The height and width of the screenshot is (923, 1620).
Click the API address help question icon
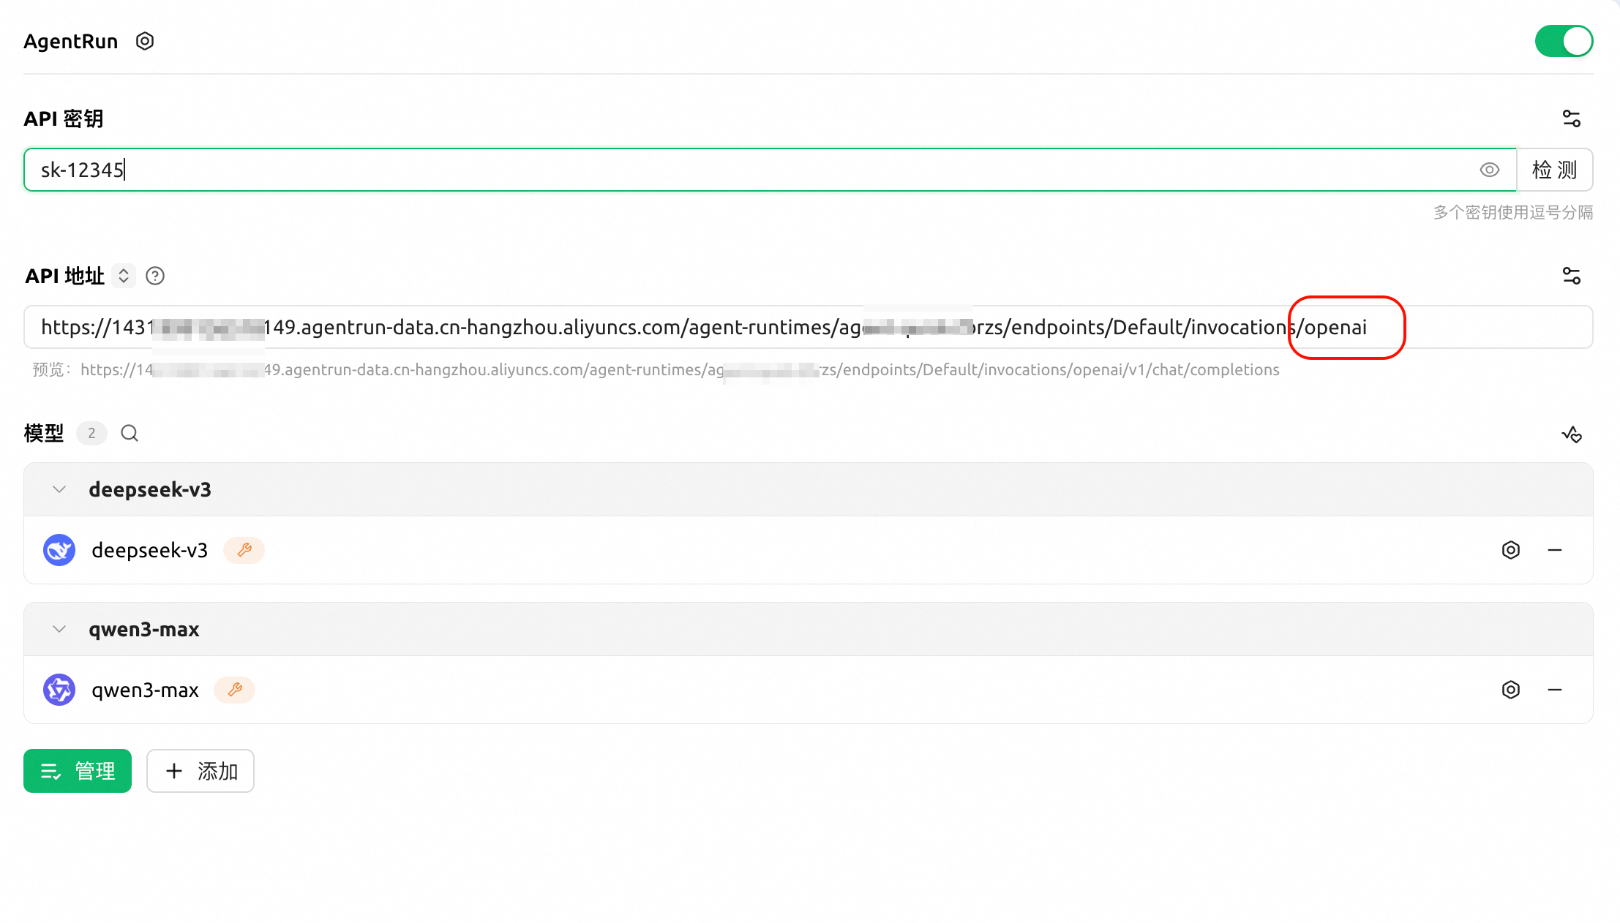[x=155, y=276]
